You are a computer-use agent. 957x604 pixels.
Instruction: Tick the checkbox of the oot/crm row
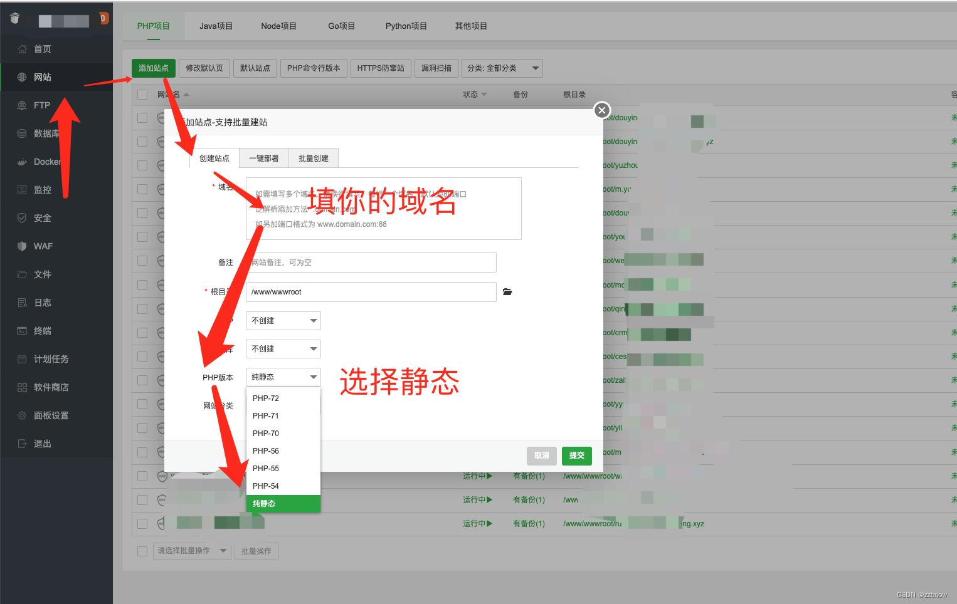click(142, 333)
